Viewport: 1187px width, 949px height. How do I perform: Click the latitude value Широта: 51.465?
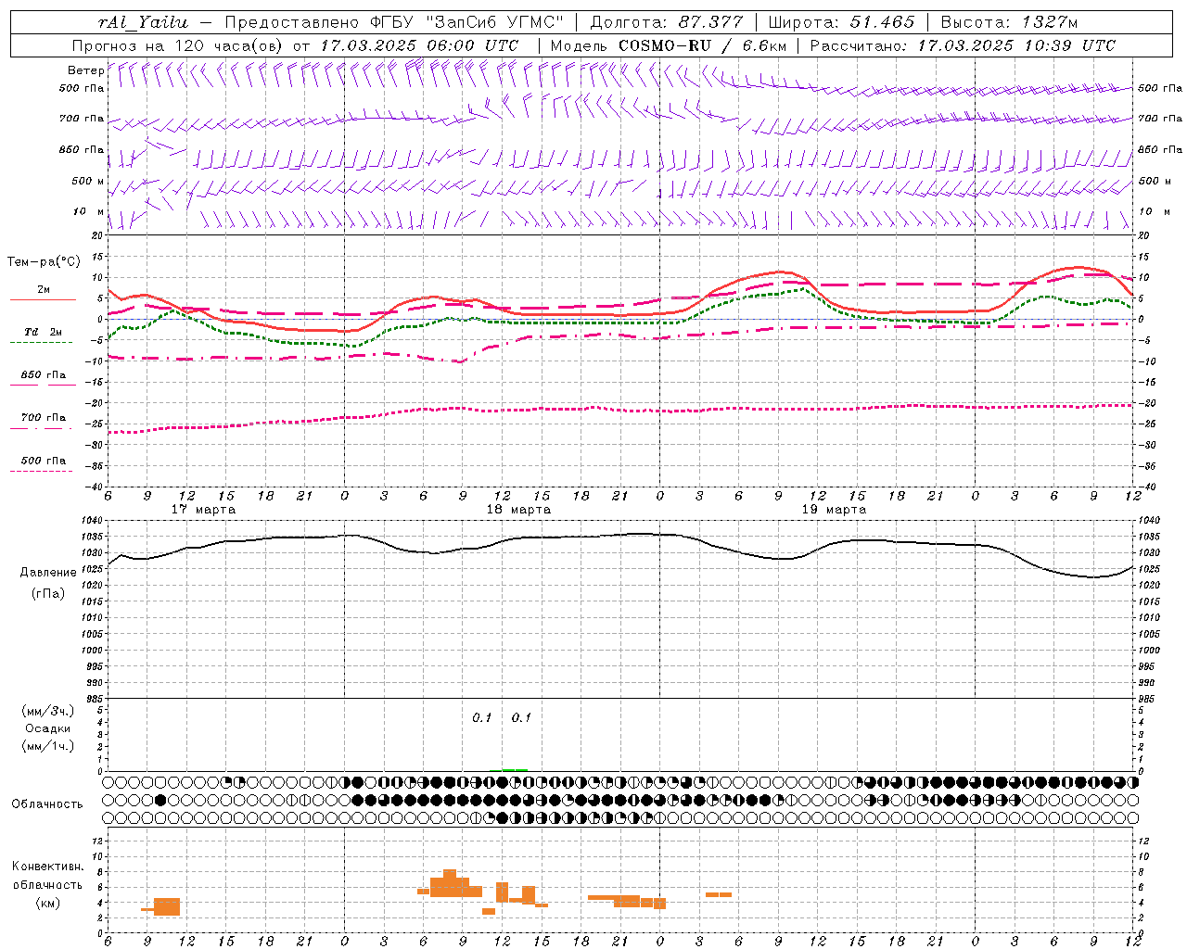(x=842, y=22)
